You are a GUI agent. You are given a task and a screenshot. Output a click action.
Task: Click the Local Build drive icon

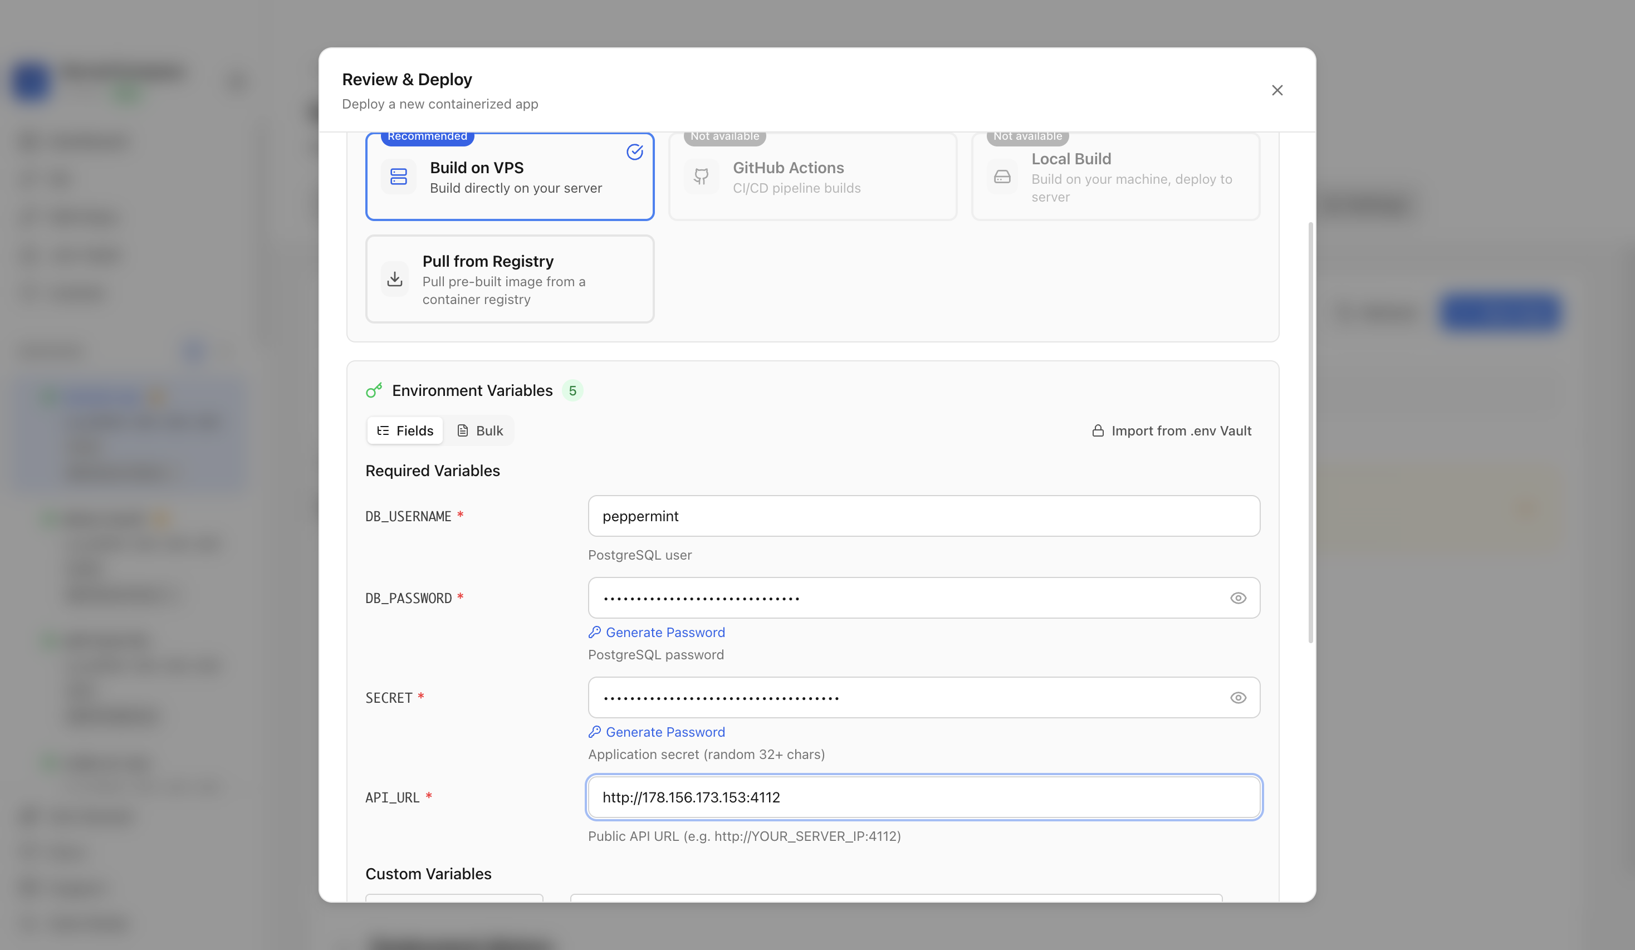pos(1002,177)
